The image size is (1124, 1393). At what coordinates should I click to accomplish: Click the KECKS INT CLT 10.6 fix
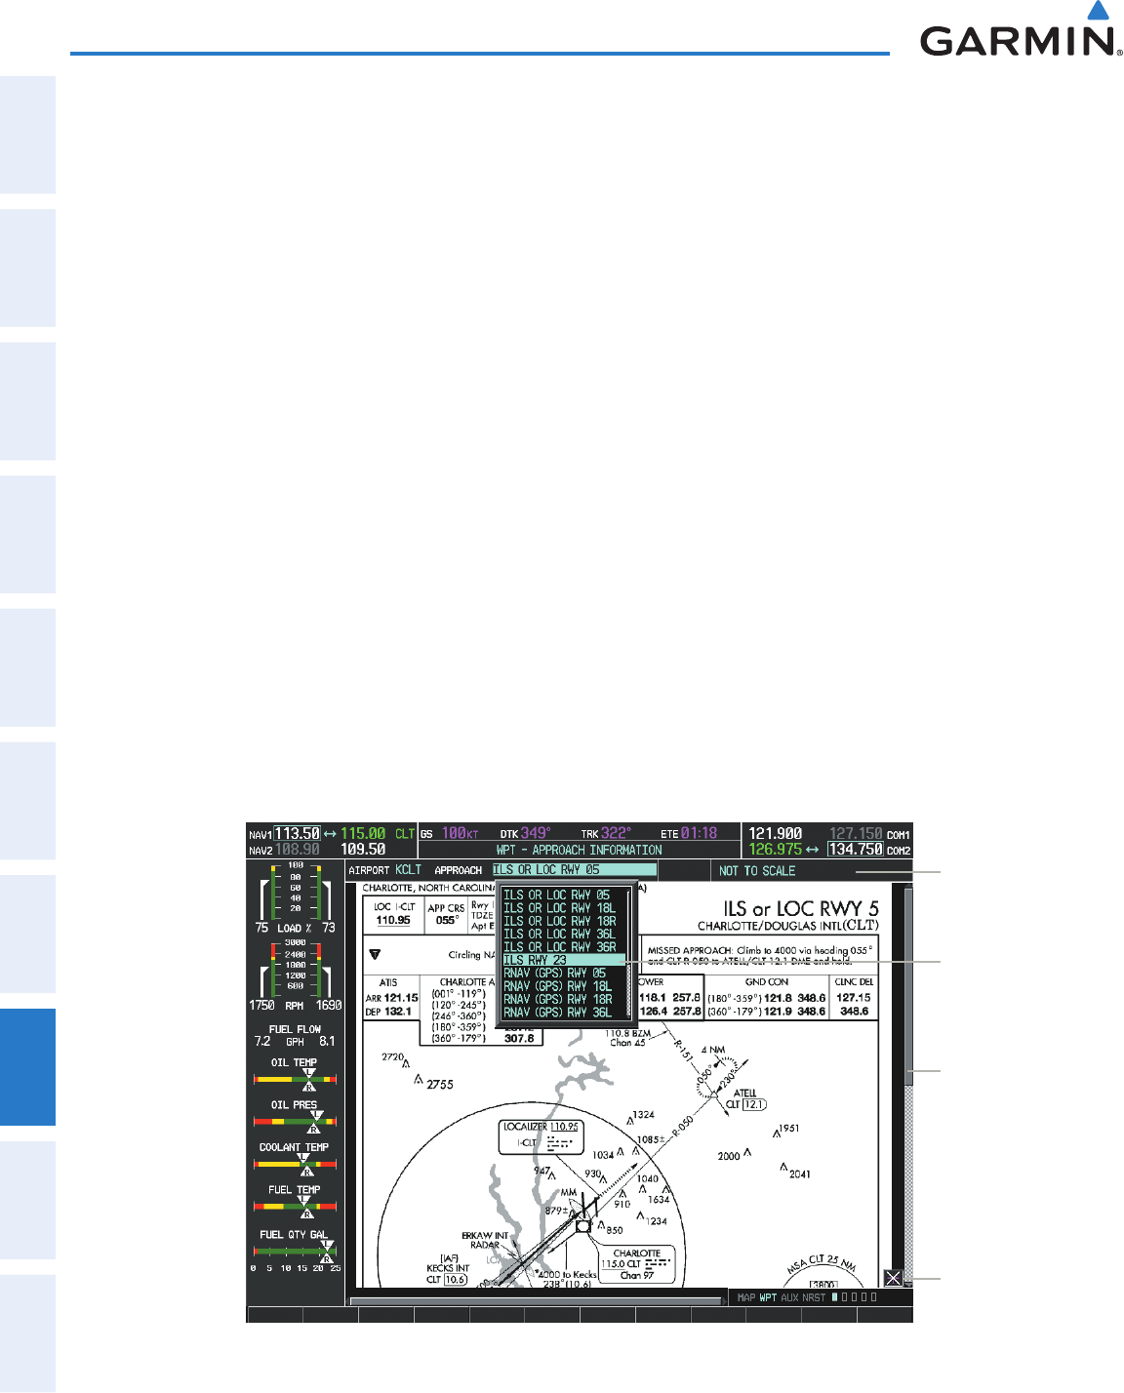(x=447, y=1269)
